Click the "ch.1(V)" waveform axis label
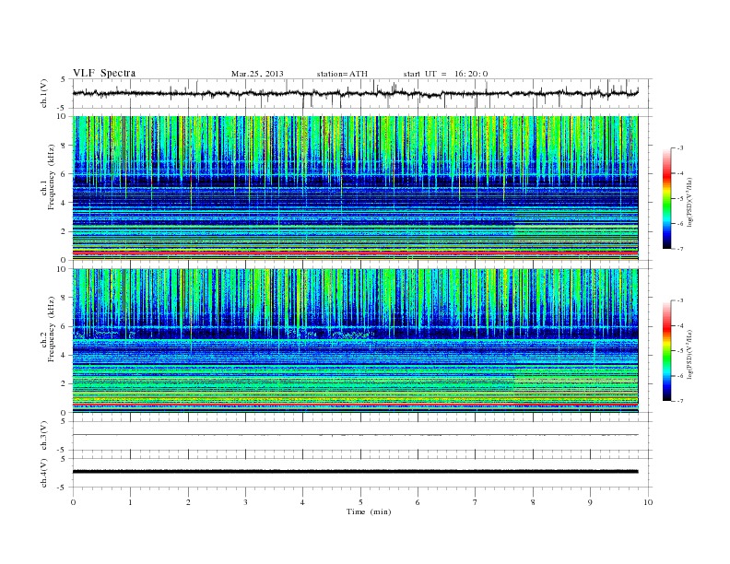 [44, 93]
